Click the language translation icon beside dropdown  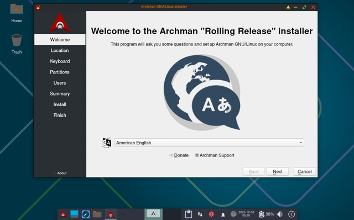click(106, 143)
